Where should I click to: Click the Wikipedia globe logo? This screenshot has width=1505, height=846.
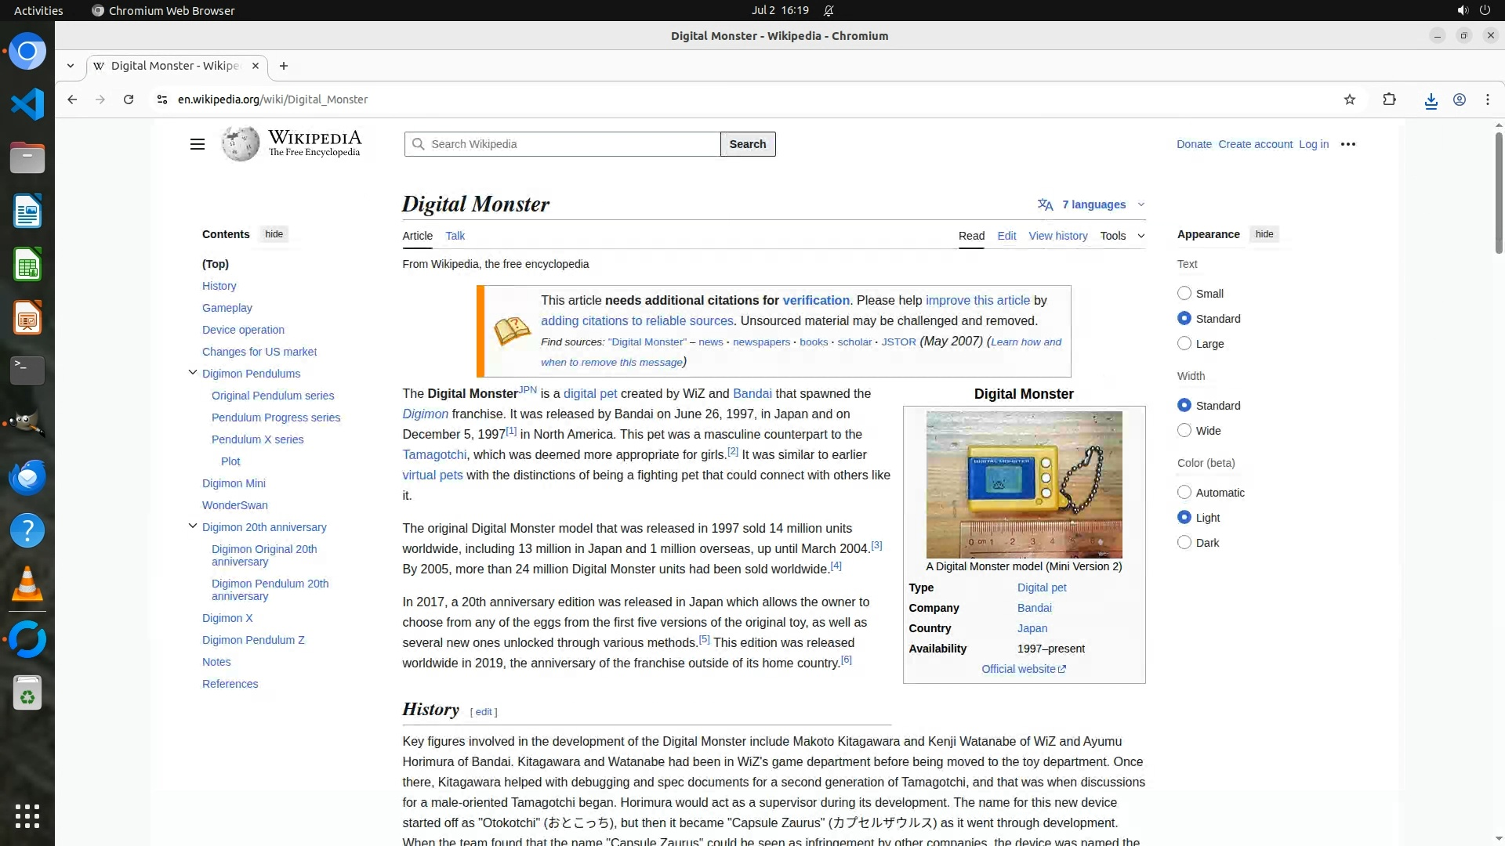pyautogui.click(x=241, y=144)
